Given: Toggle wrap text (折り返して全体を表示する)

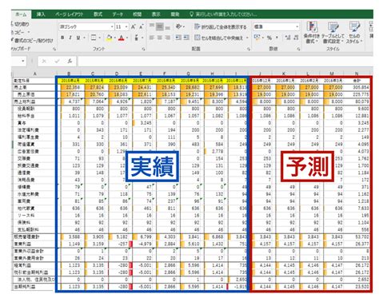Looking at the screenshot, I should (221, 26).
